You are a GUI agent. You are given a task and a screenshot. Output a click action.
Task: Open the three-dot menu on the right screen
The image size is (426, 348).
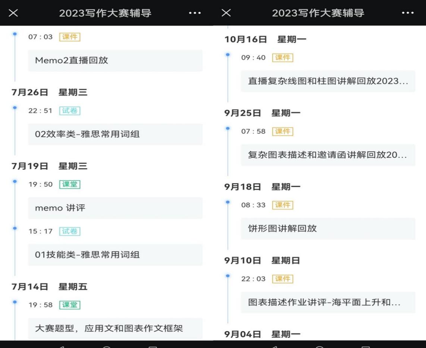coord(408,13)
